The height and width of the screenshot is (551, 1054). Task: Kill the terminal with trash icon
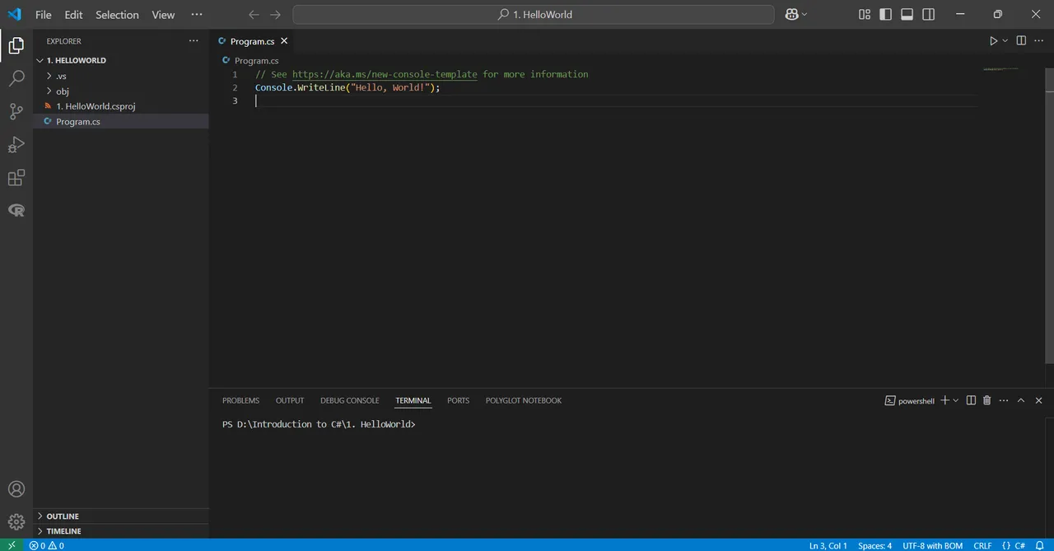[987, 400]
